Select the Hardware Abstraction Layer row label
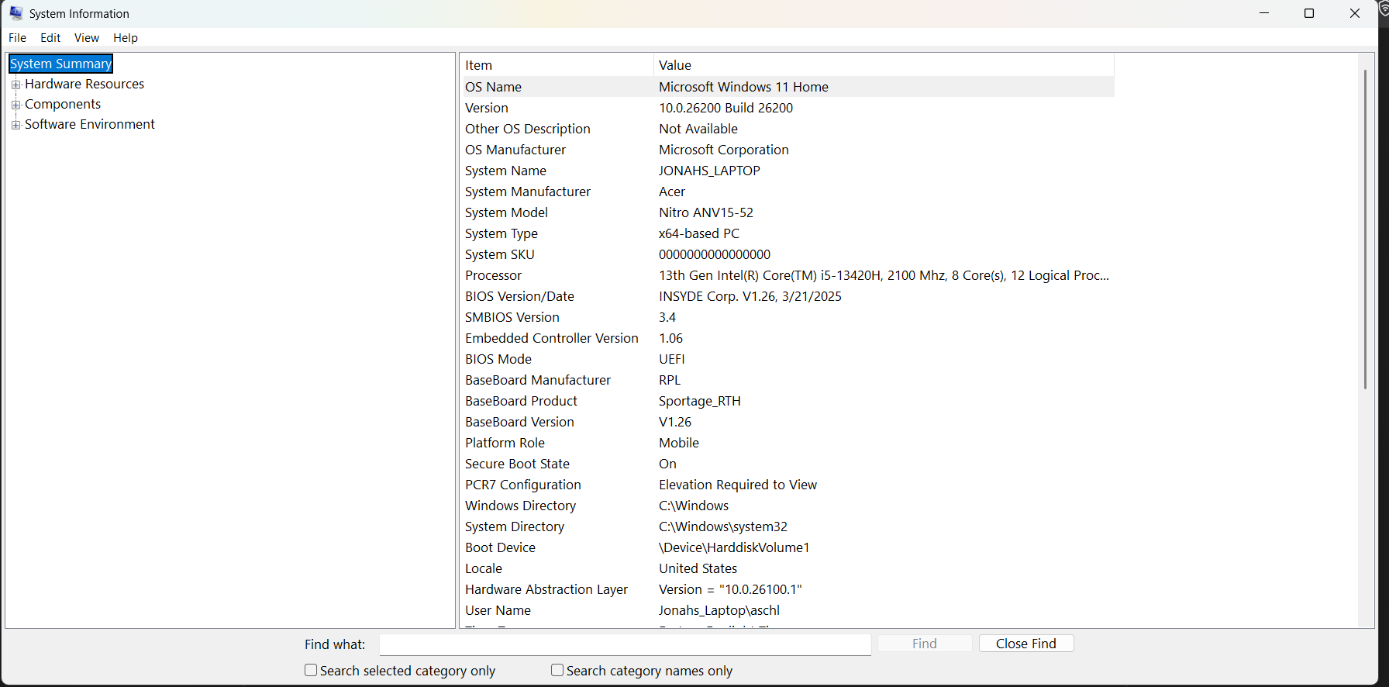The image size is (1389, 687). [x=546, y=589]
